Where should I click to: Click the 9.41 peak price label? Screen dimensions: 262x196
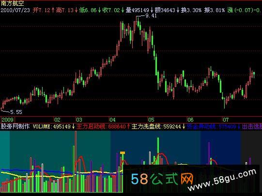pyautogui.click(x=151, y=16)
